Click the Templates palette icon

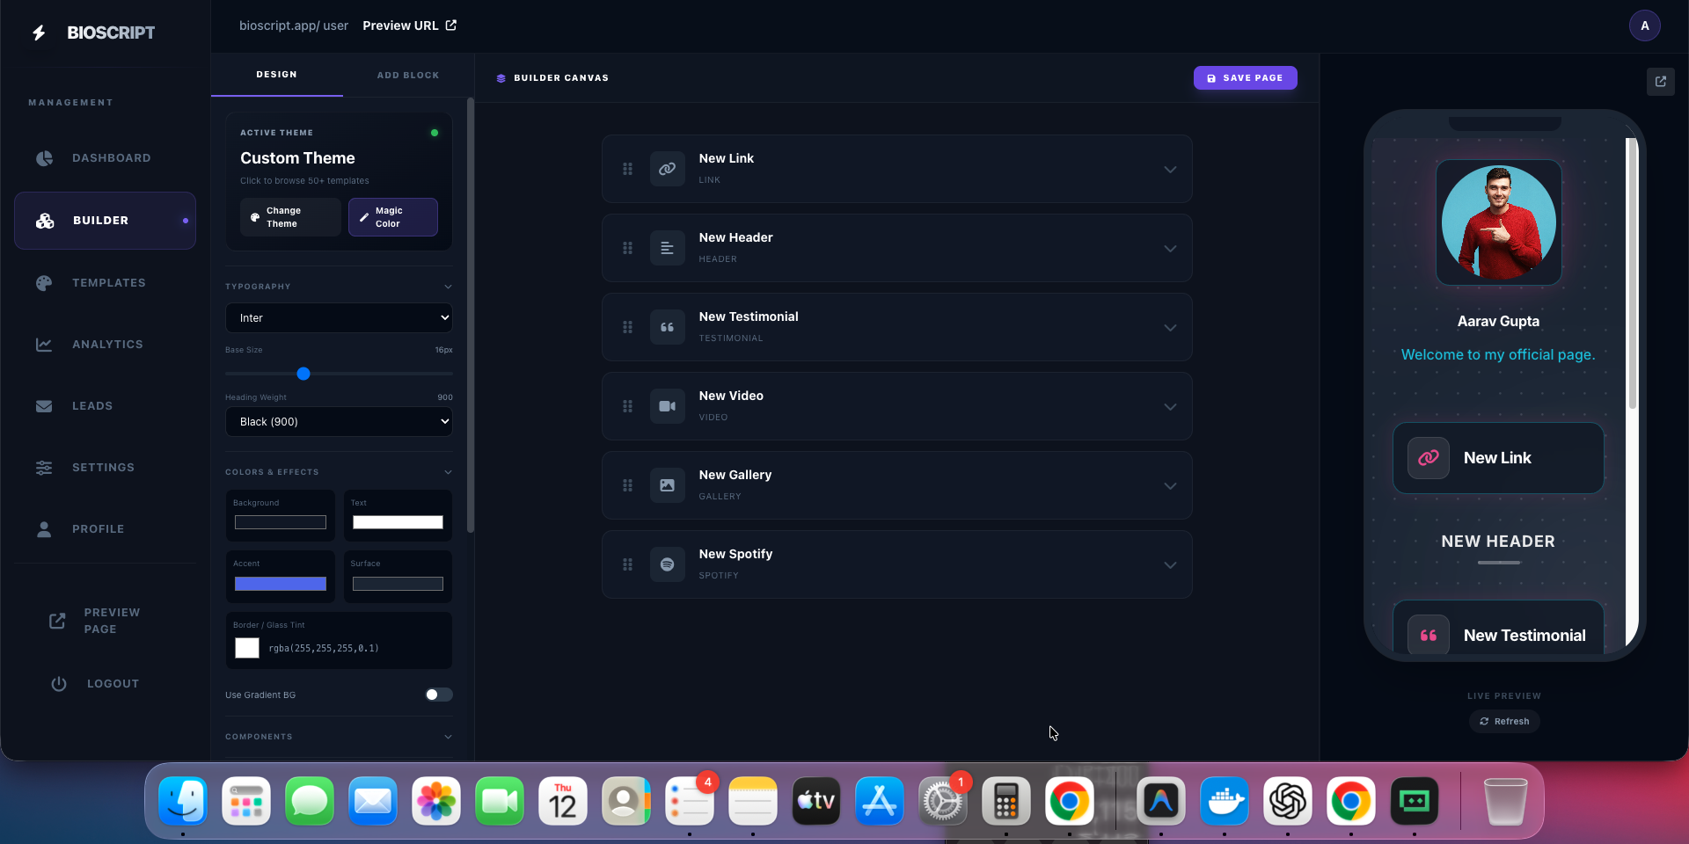(x=44, y=282)
